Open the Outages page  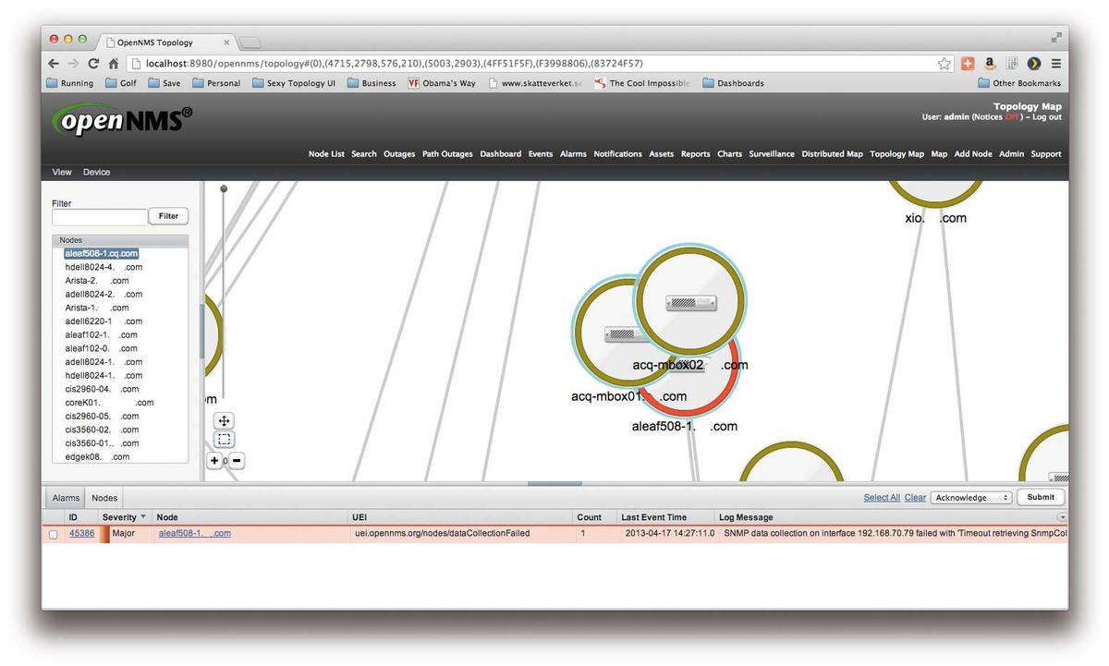coord(399,154)
